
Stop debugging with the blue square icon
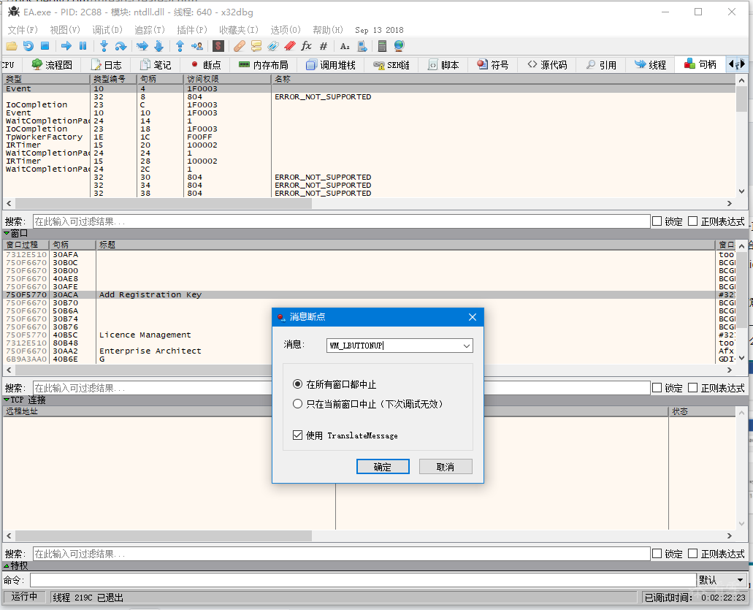(x=45, y=46)
